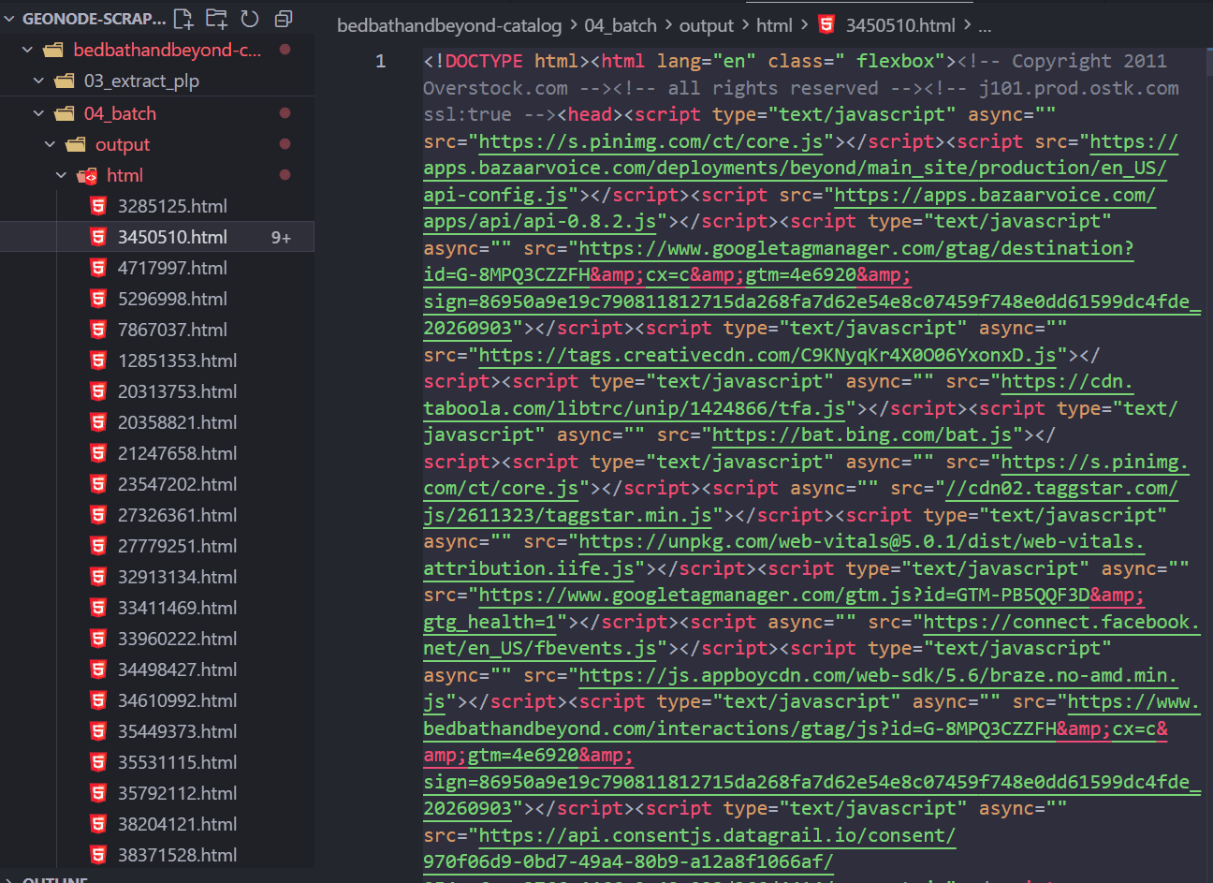The height and width of the screenshot is (883, 1213).
Task: Click the modified dot beside 04_batch
Action: (285, 113)
